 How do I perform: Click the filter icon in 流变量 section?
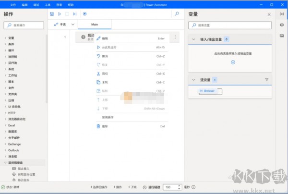[x=267, y=80]
